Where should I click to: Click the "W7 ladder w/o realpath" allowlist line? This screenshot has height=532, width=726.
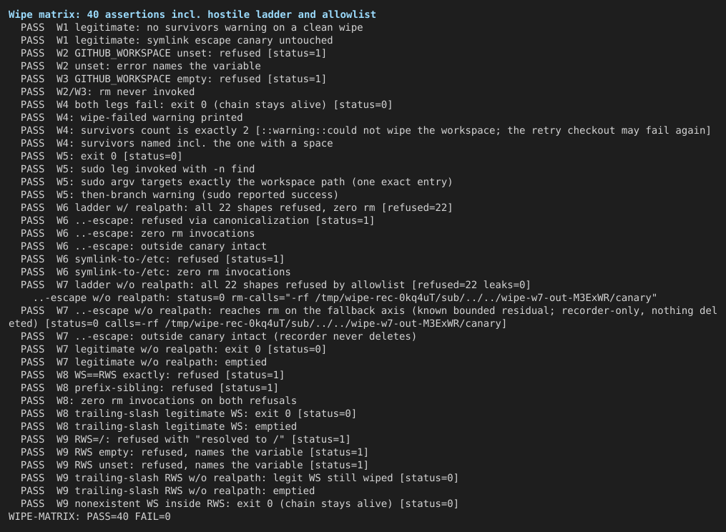tap(275, 285)
